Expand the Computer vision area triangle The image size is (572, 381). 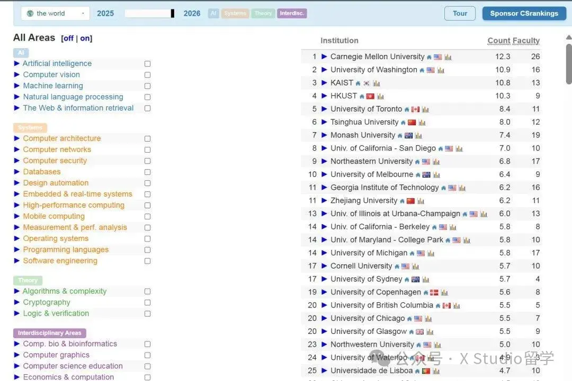pos(16,75)
